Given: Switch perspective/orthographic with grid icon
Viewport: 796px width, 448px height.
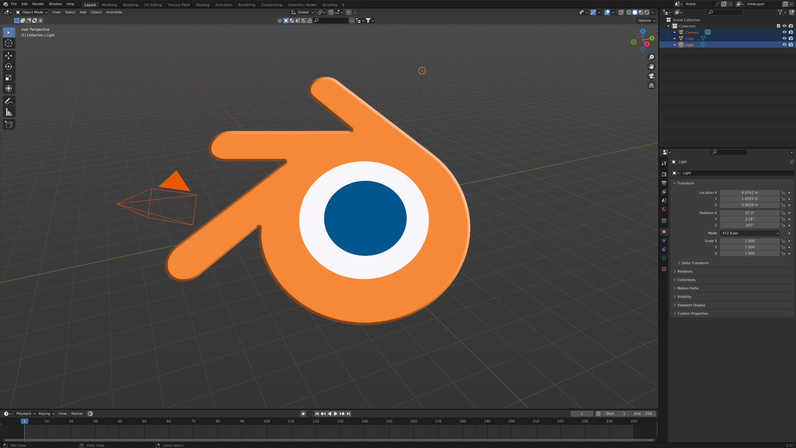Looking at the screenshot, I should coord(651,85).
